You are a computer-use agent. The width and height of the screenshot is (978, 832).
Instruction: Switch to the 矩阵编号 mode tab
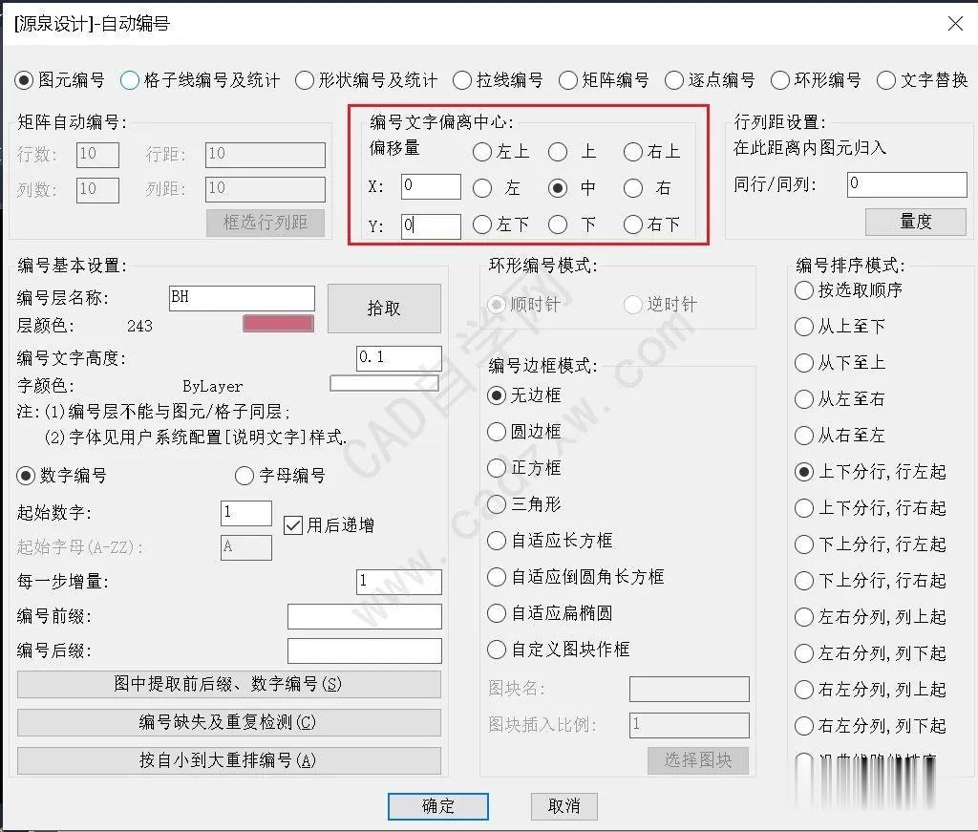click(x=569, y=80)
